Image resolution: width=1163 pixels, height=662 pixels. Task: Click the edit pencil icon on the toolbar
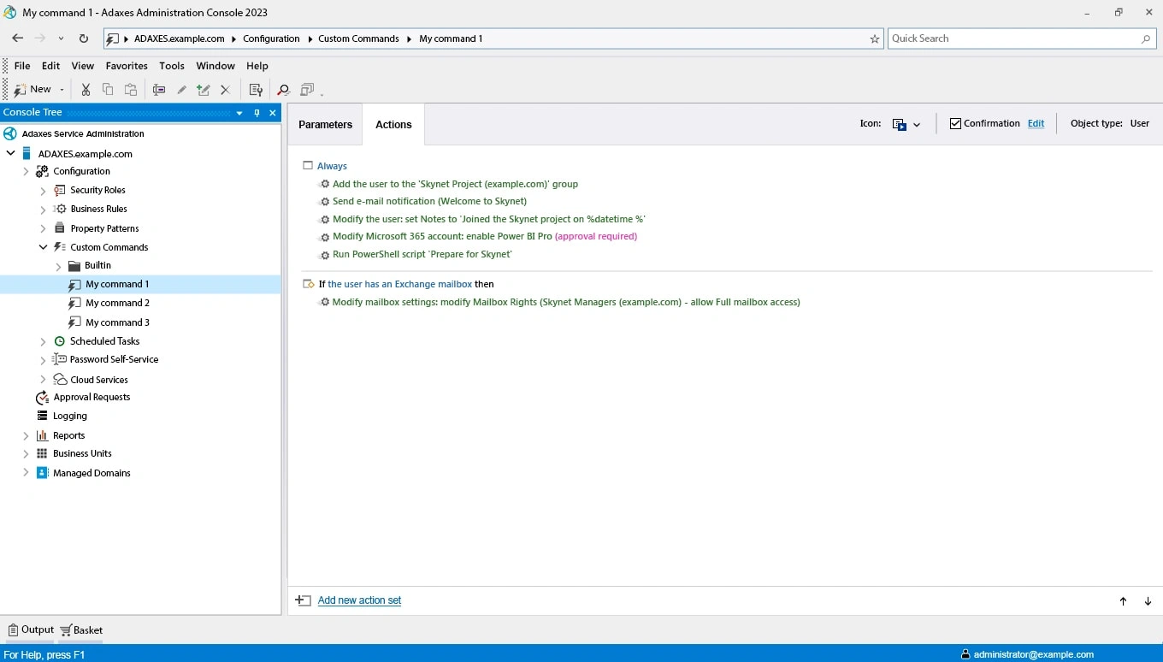click(x=181, y=89)
